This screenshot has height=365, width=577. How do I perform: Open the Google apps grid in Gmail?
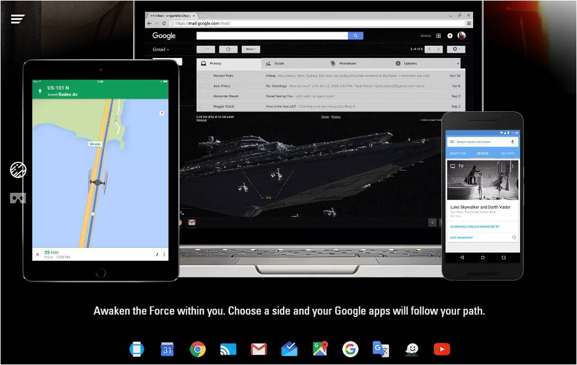click(438, 36)
